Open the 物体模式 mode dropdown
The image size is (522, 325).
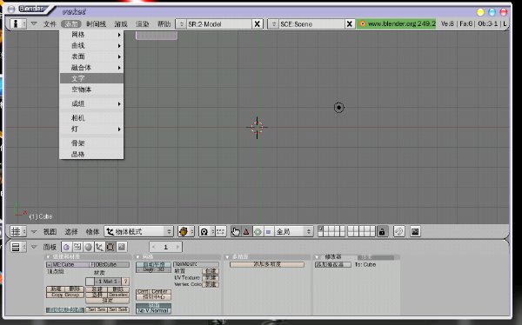[x=139, y=231]
